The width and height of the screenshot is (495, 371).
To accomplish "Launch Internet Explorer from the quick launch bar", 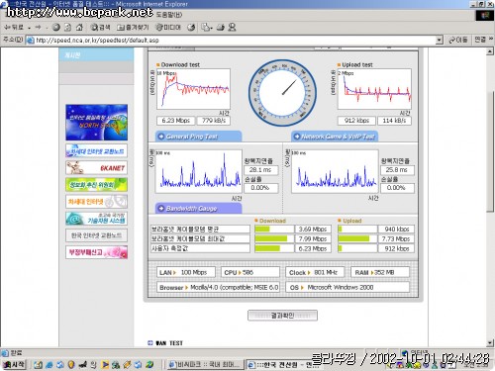I will pyautogui.click(x=49, y=365).
